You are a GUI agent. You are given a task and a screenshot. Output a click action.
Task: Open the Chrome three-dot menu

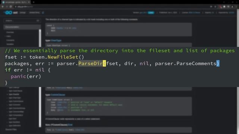pos(236,7)
